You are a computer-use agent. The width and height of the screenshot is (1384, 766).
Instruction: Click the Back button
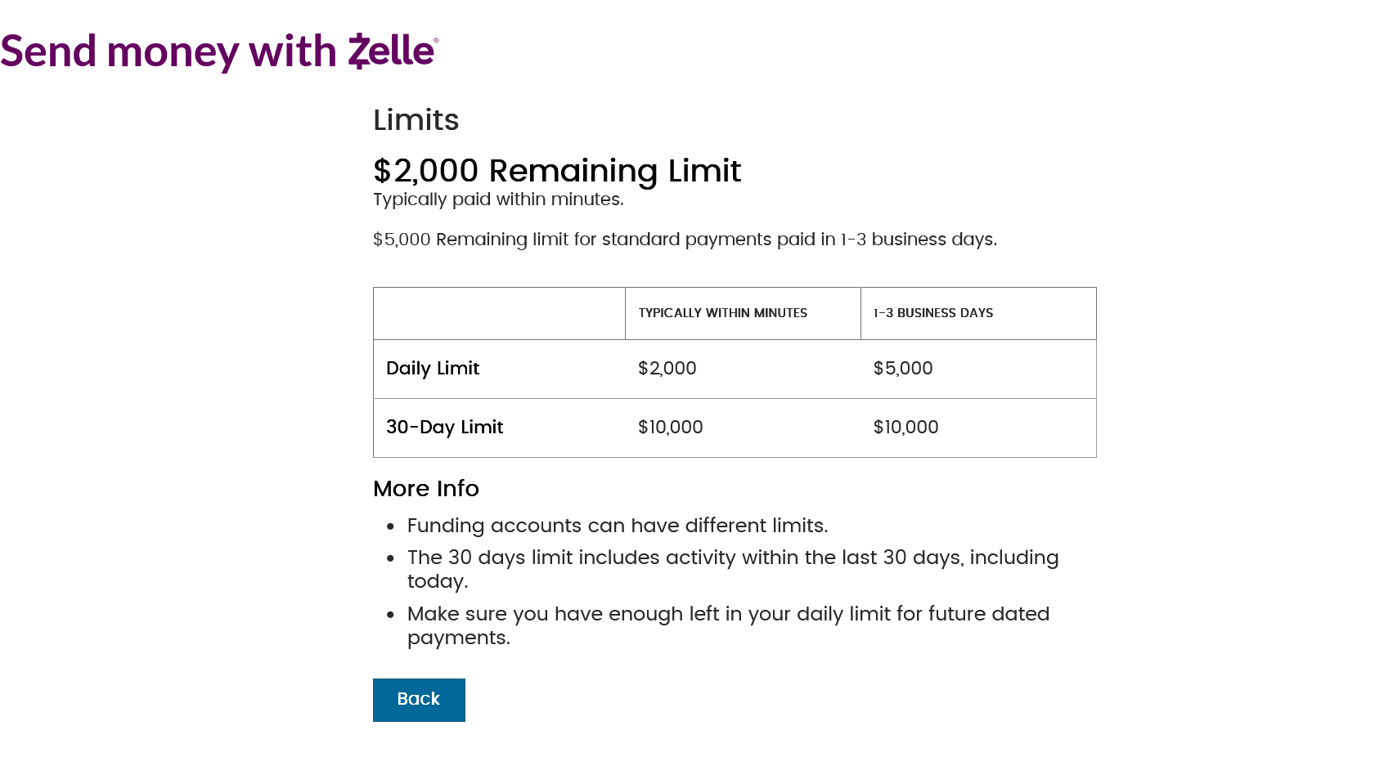click(x=419, y=700)
